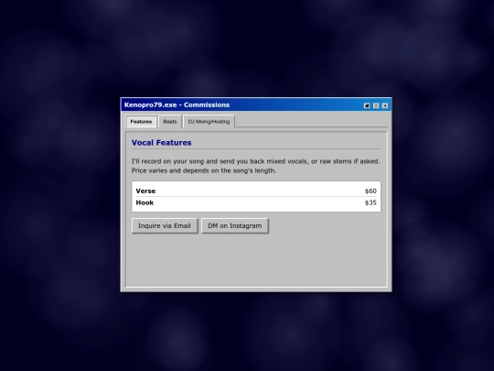This screenshot has height=371, width=494.
Task: Click the Vocal Features heading
Action: tap(161, 143)
